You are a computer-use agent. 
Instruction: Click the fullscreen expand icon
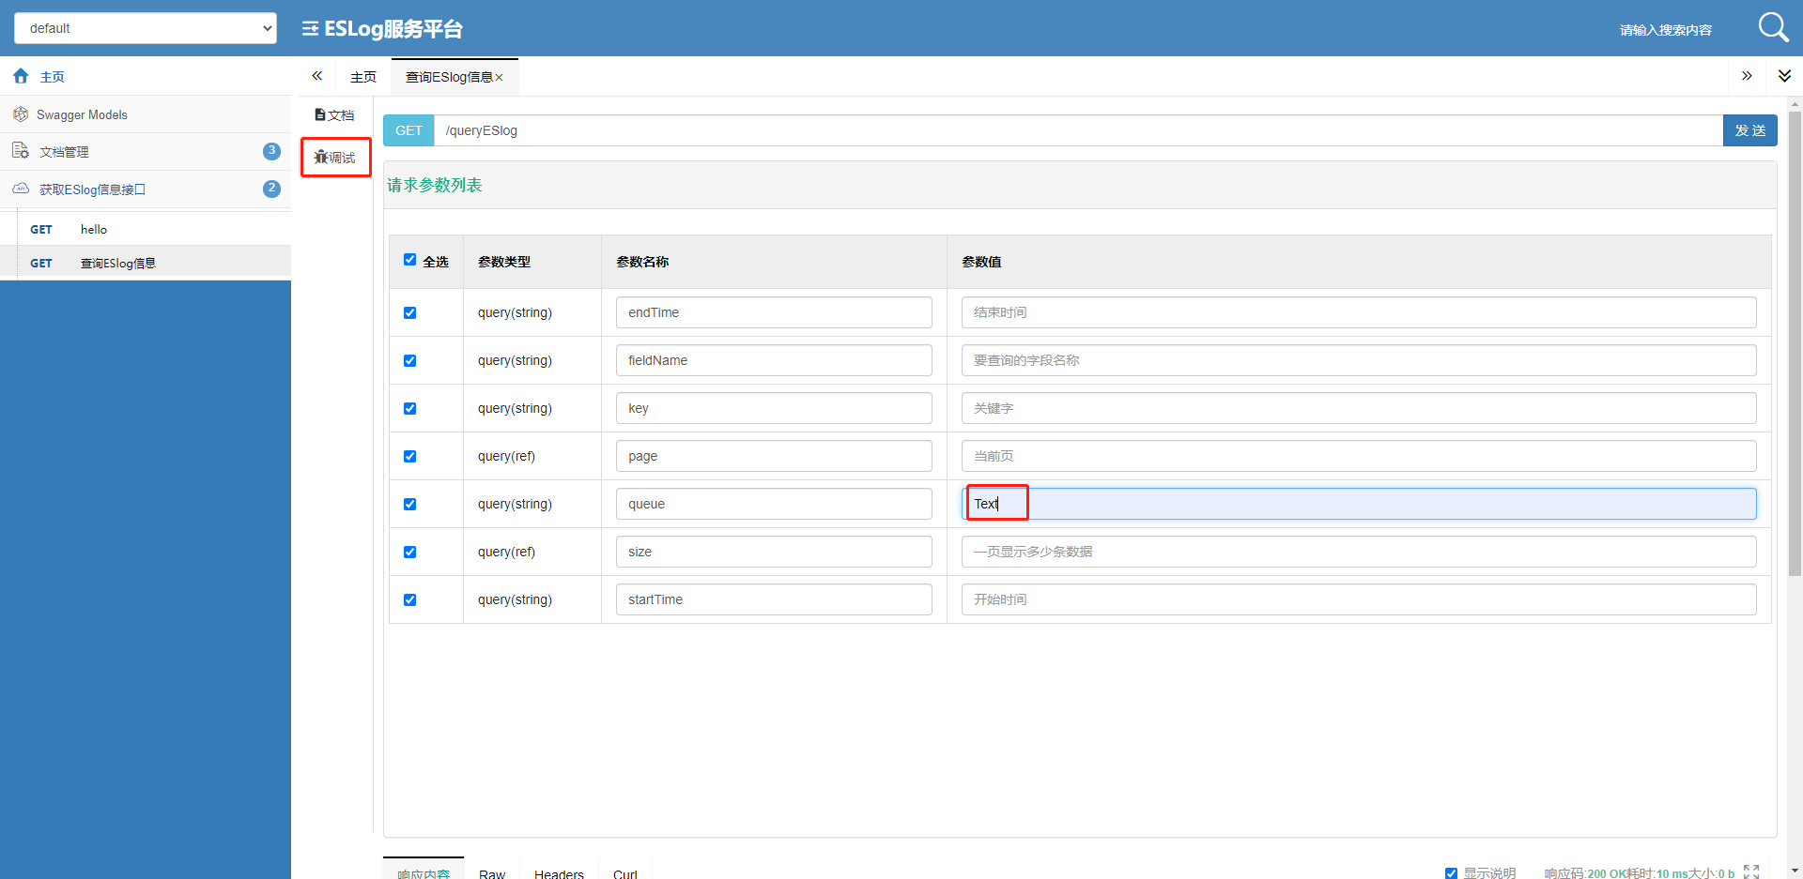[1751, 871]
